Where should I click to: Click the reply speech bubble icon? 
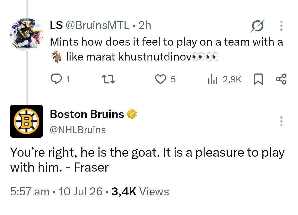pyautogui.click(x=56, y=79)
